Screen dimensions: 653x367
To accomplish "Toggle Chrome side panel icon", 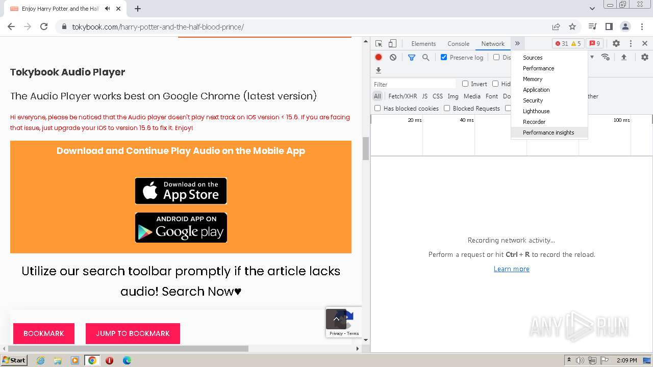I will click(x=609, y=27).
